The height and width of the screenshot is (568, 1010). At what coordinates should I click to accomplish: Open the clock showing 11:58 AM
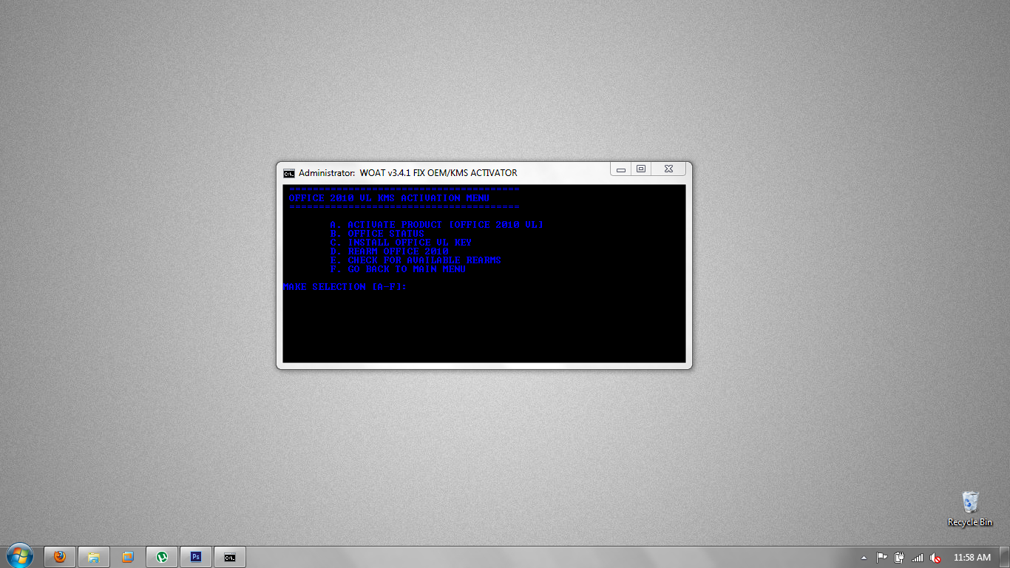[x=972, y=558]
